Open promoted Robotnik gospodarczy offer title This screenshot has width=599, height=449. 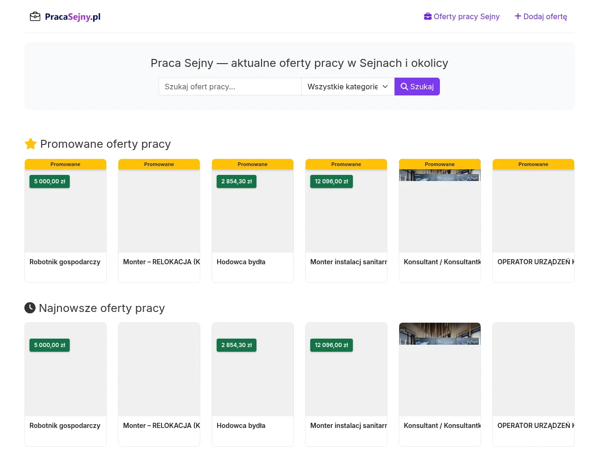[x=65, y=262]
